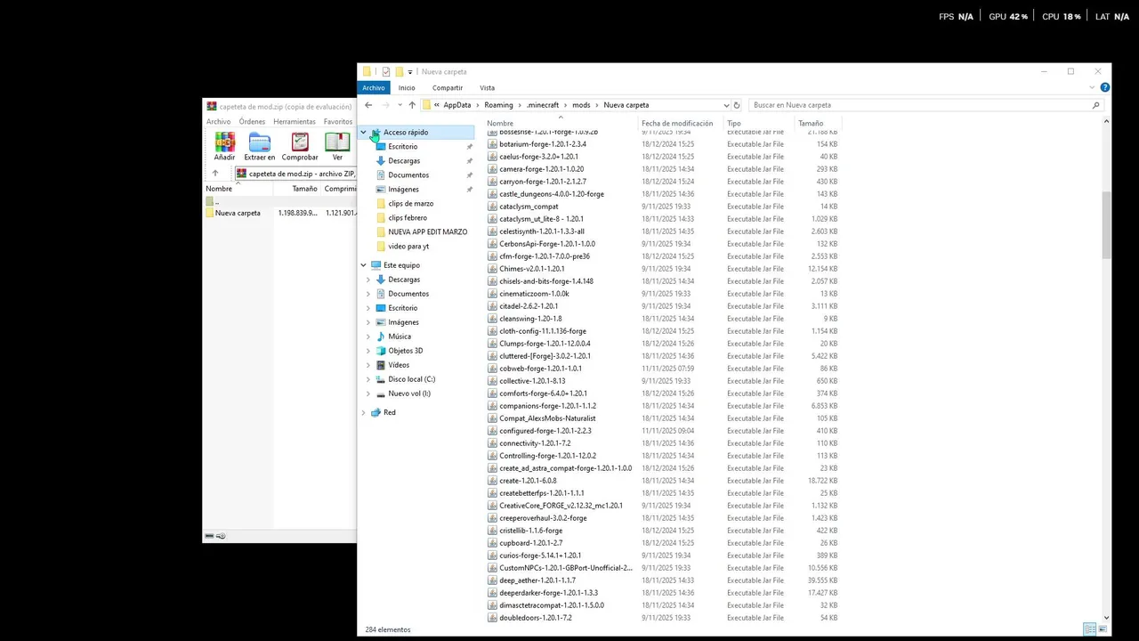Select the parent '..' entry in WinRAR

click(213, 201)
